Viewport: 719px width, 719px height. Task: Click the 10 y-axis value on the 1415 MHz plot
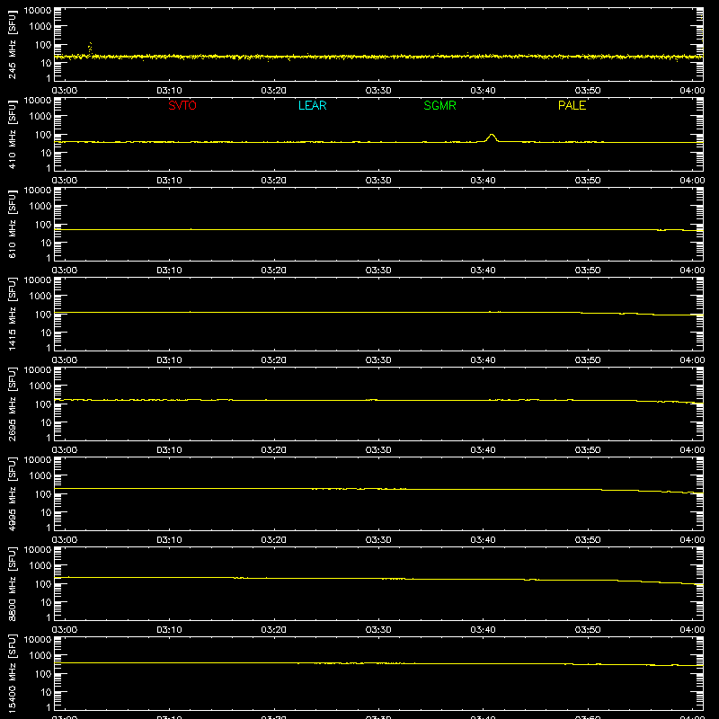click(x=46, y=333)
